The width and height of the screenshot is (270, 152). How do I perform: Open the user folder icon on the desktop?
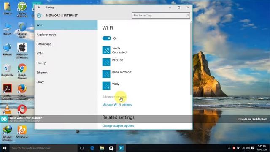(x=7, y=8)
